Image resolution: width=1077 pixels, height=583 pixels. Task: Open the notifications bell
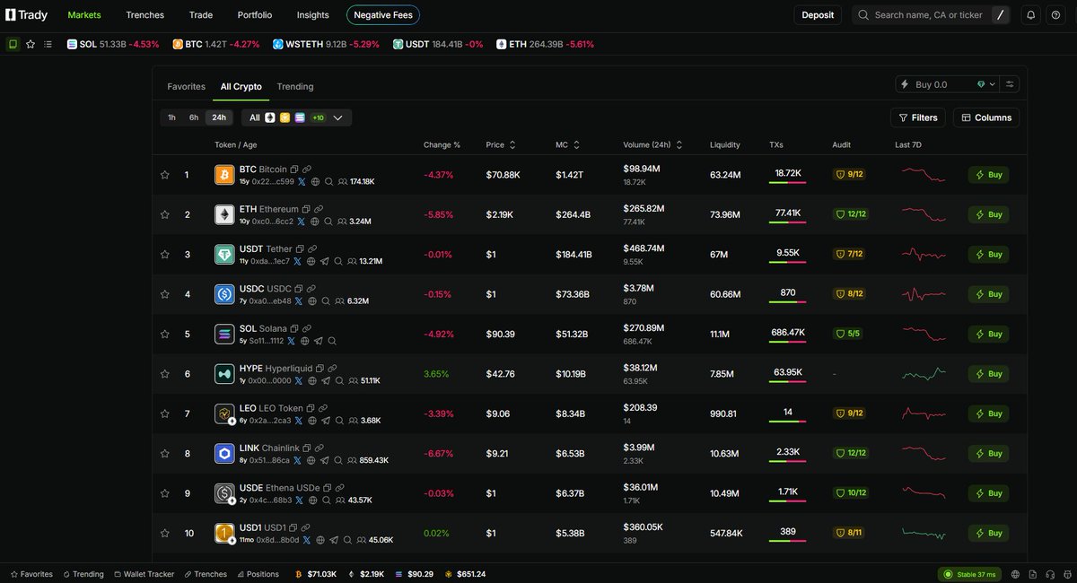click(x=1031, y=15)
